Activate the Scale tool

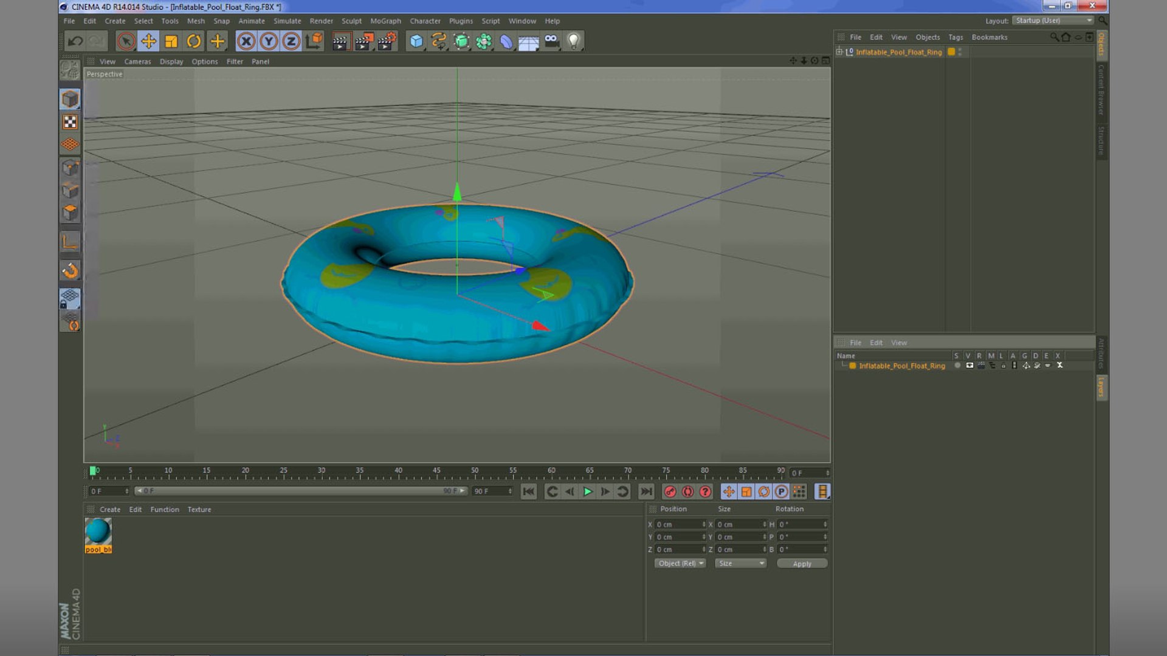click(x=171, y=41)
